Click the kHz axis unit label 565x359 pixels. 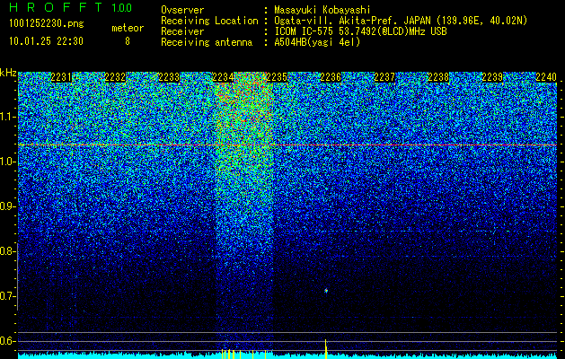(x=8, y=73)
